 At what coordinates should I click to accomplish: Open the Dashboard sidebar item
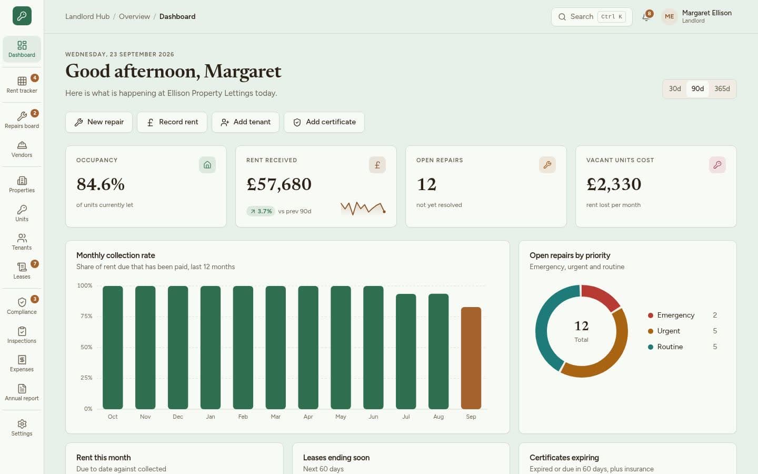[22, 49]
